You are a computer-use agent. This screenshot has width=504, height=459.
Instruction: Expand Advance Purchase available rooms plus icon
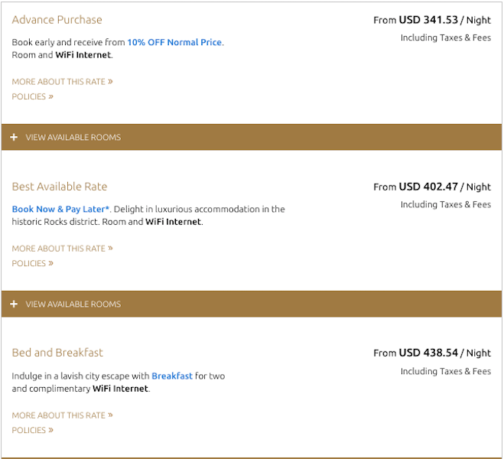point(14,138)
